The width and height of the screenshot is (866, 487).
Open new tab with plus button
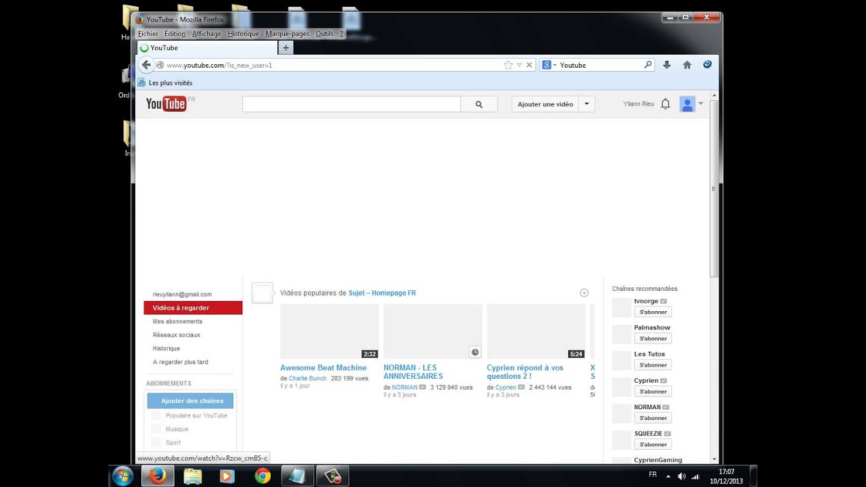(286, 48)
